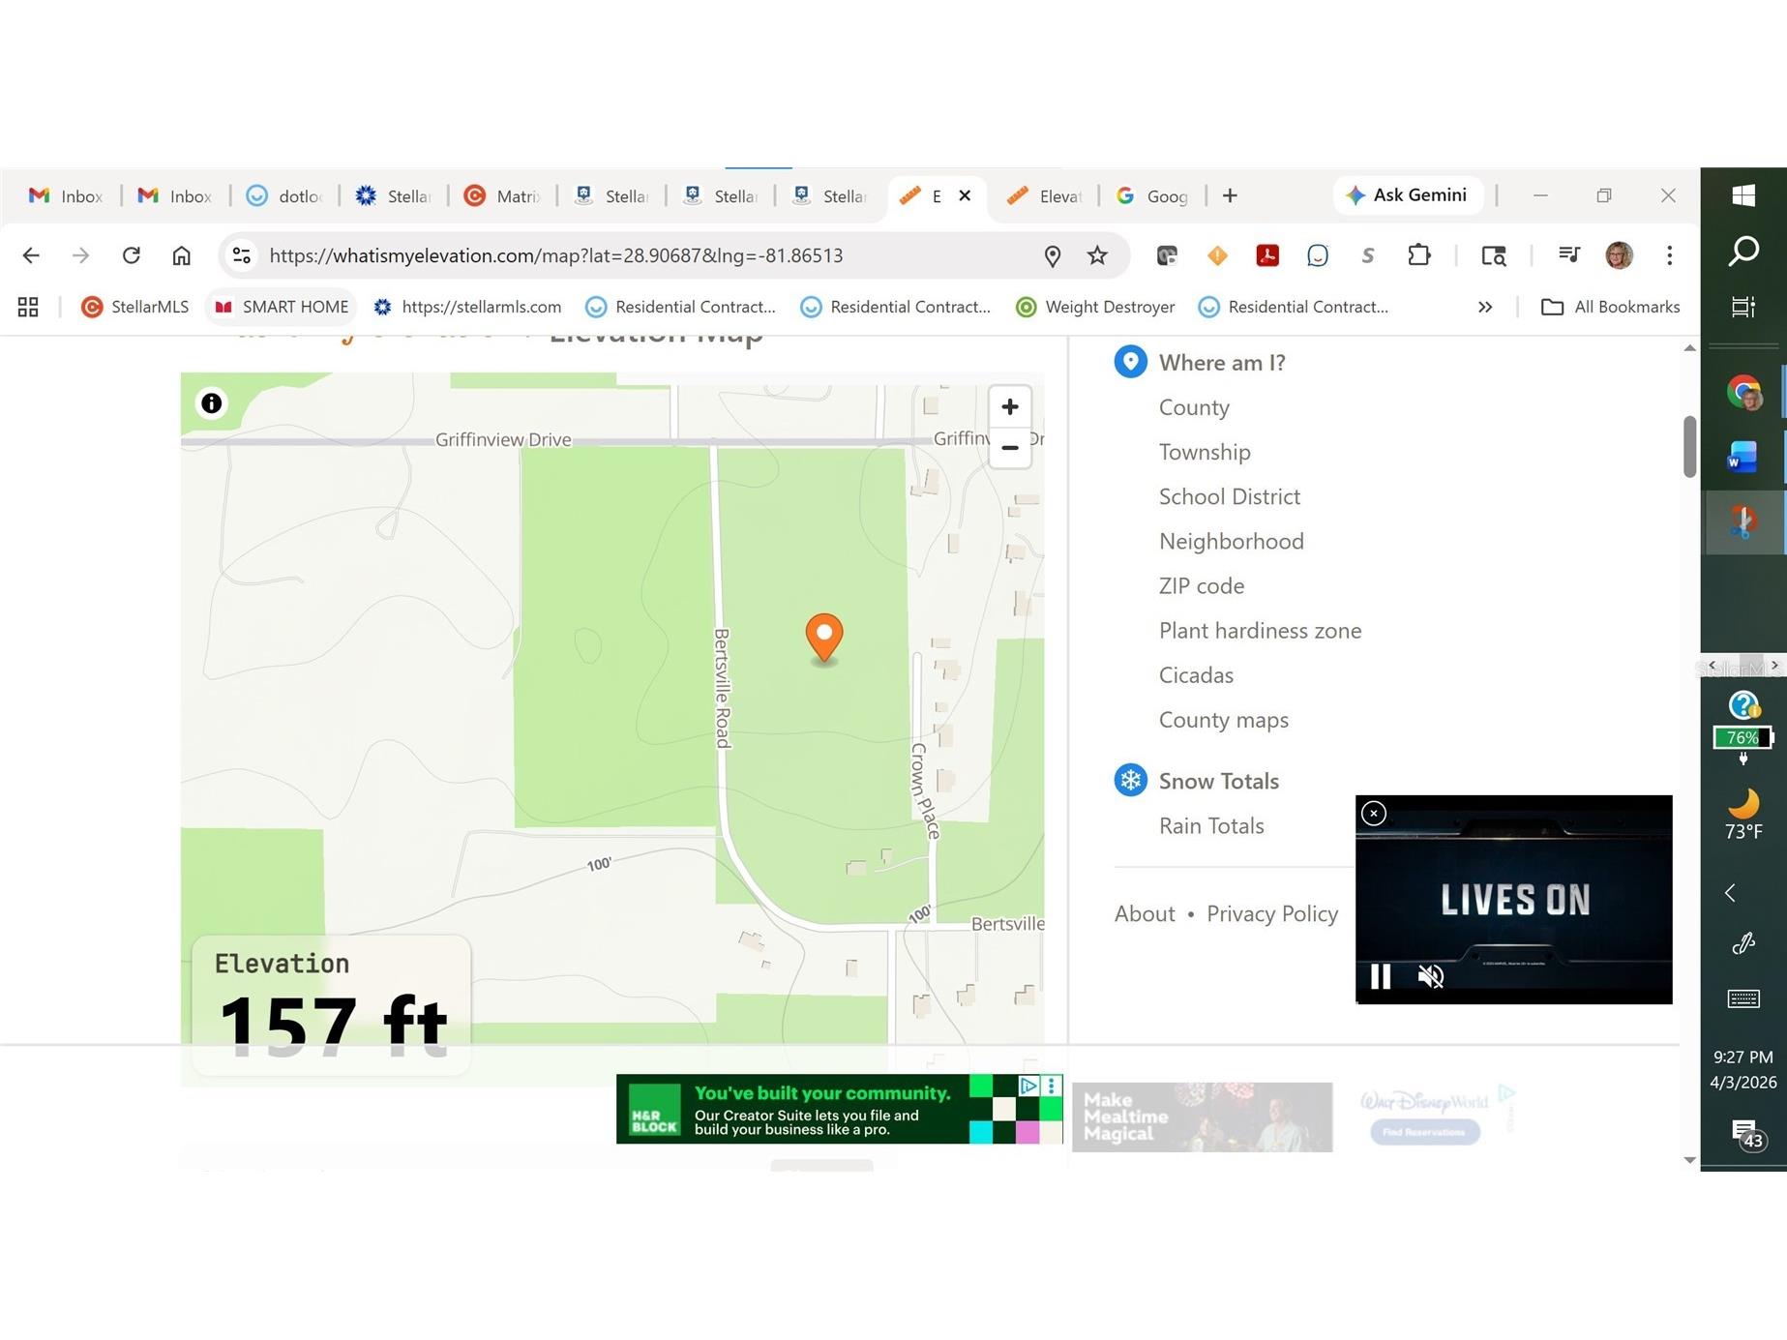The width and height of the screenshot is (1787, 1340).
Task: Open the Cicadas link
Action: click(1196, 674)
